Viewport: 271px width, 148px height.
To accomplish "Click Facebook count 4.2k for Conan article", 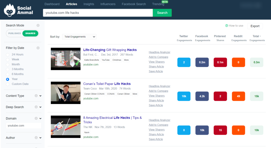I will (202, 96).
